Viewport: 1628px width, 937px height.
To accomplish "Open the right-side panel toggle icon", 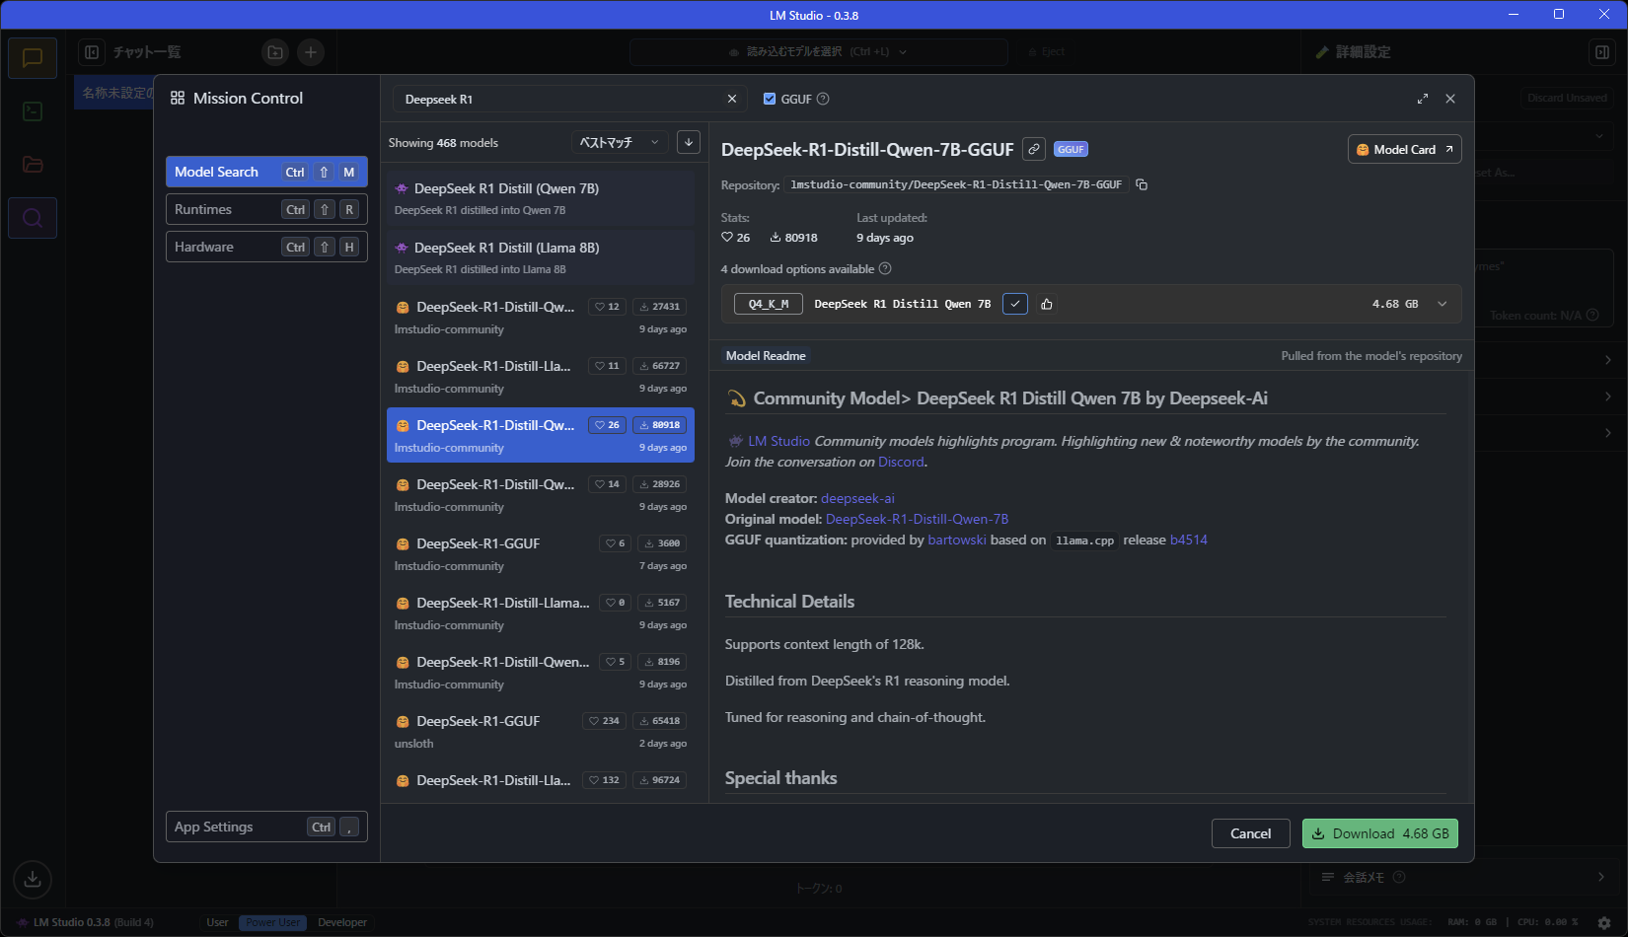I will 1602,52.
